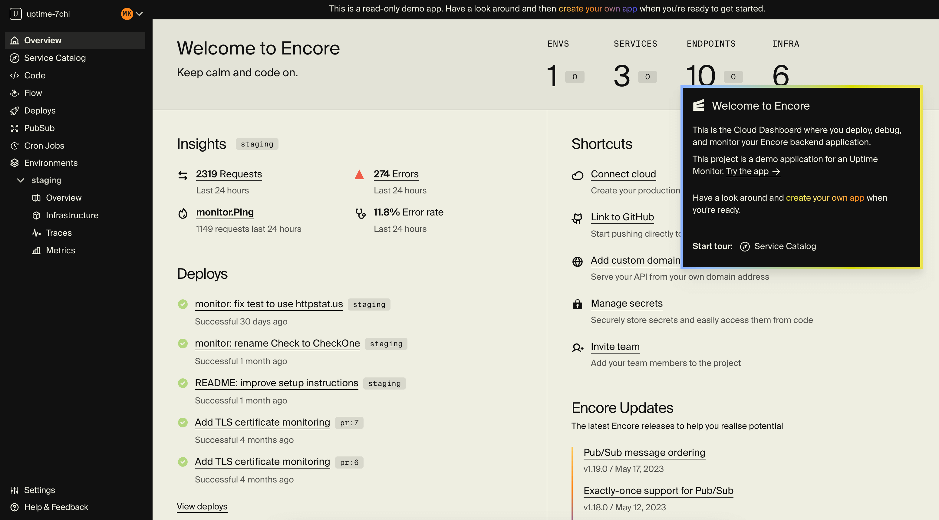
Task: Click the PubSub icon in sidebar
Action: click(15, 128)
